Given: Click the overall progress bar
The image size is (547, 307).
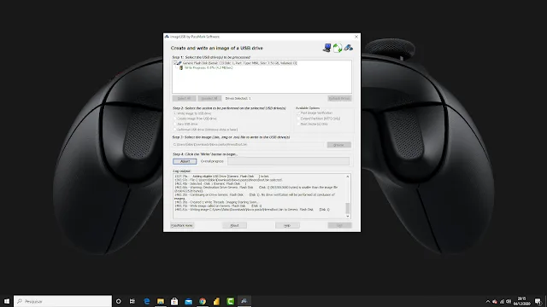Looking at the screenshot, I should click(x=288, y=161).
